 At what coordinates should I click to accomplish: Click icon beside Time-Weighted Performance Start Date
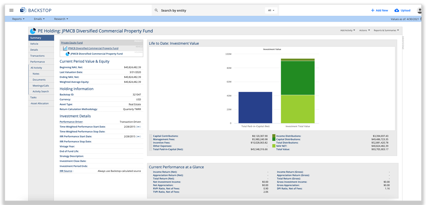click(139, 126)
